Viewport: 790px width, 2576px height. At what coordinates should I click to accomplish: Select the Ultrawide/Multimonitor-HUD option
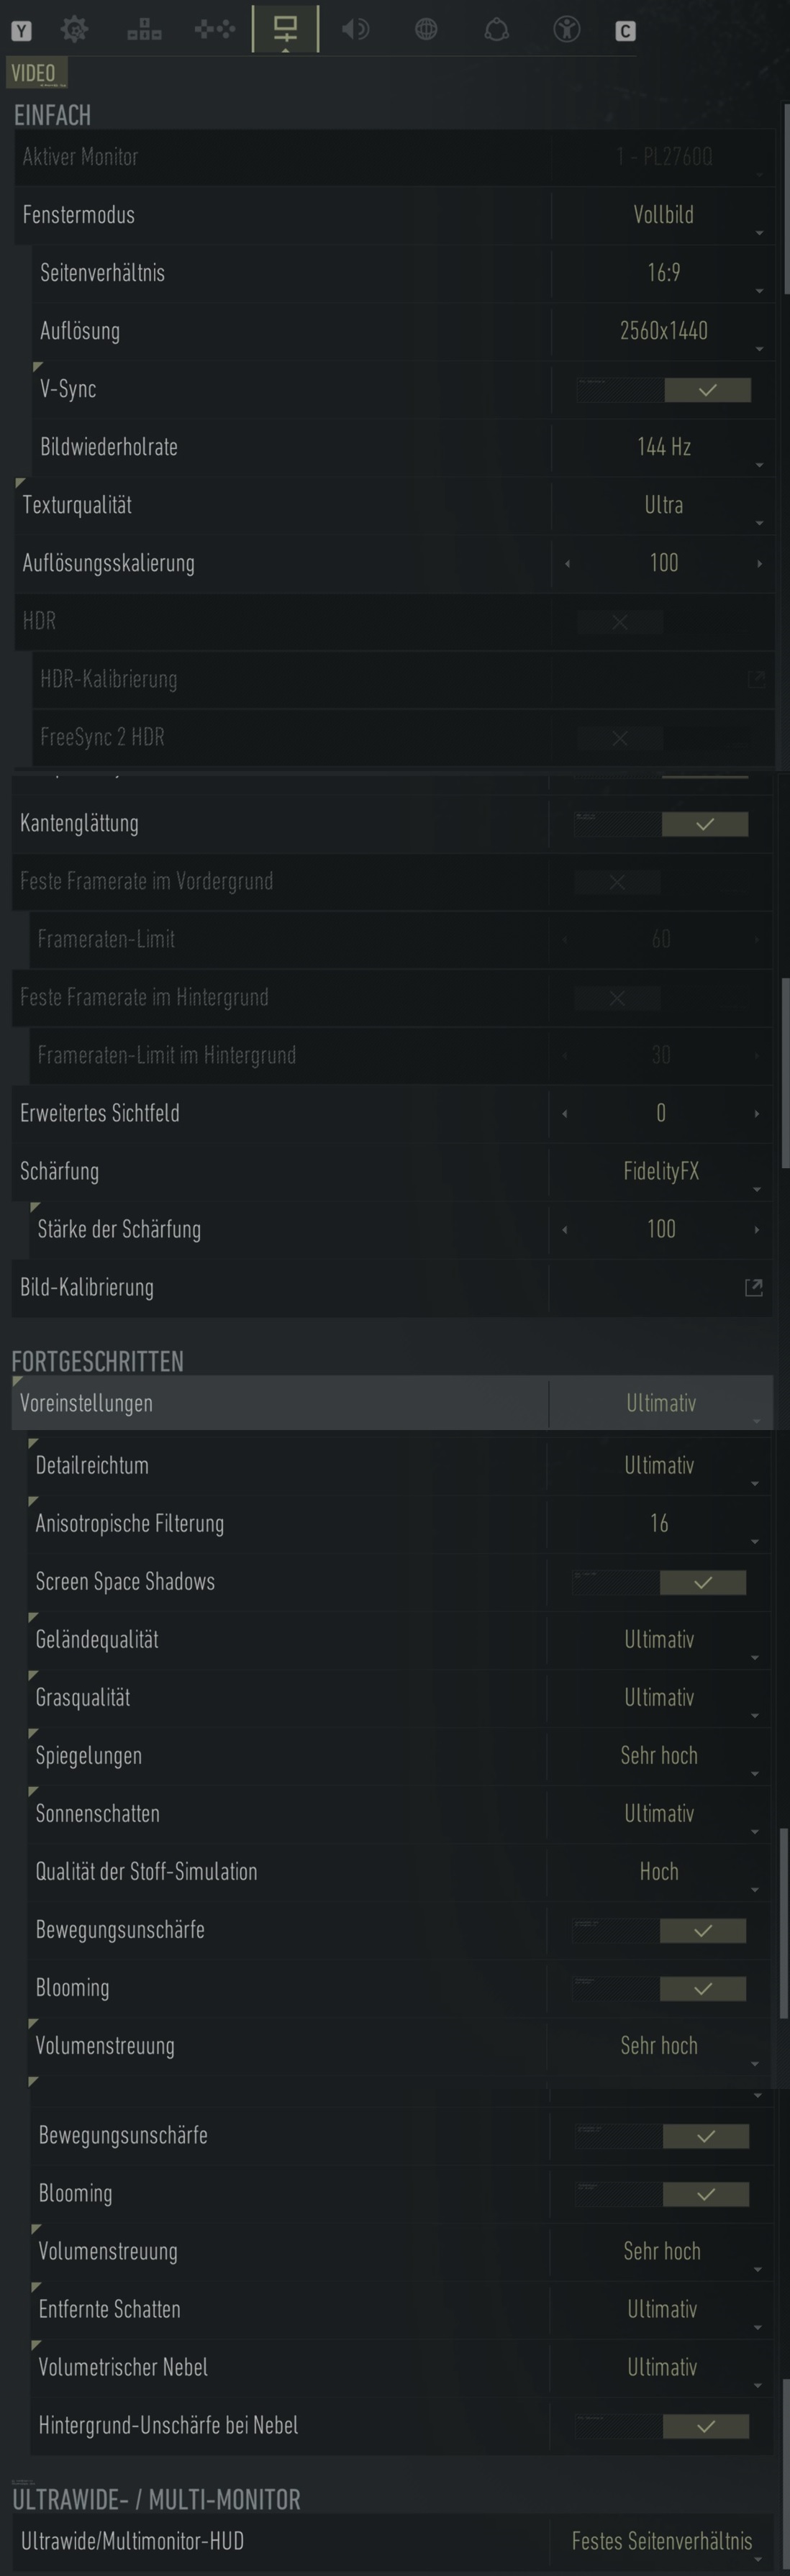(x=661, y=2541)
